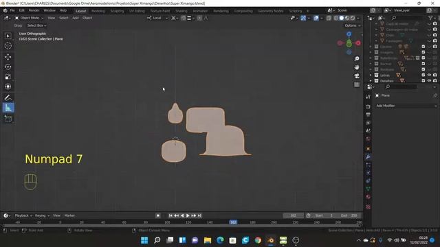Open the Object Data mesh properties tab
The height and width of the screenshot is (247, 440).
pos(368,189)
